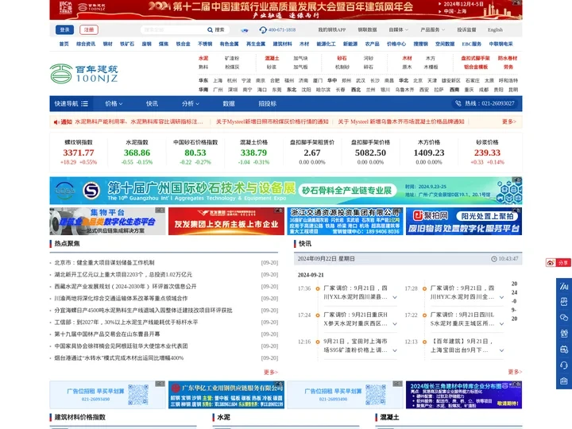
Task: Open the 友发集团 red advertisement banner
Action: (226, 222)
